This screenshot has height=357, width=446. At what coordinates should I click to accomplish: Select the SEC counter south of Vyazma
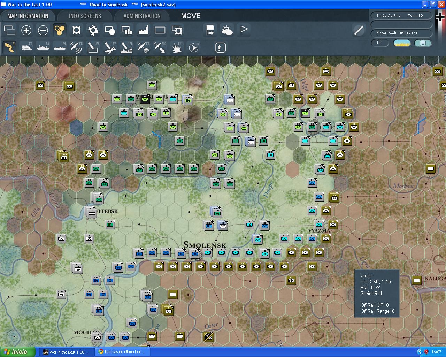(291, 280)
